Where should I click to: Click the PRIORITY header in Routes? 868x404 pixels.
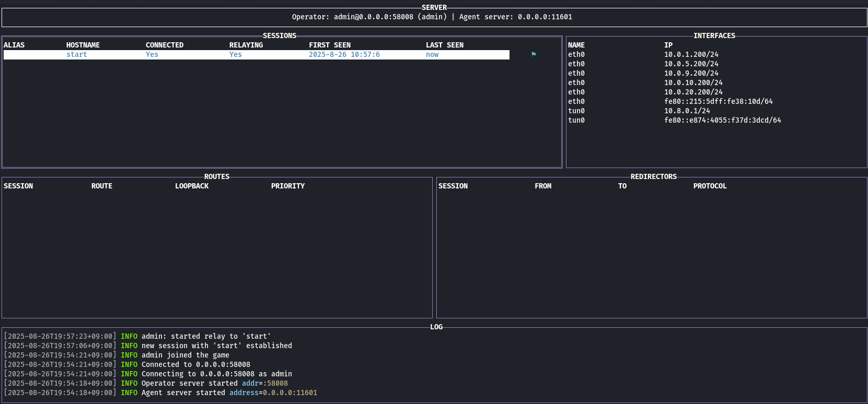point(288,186)
